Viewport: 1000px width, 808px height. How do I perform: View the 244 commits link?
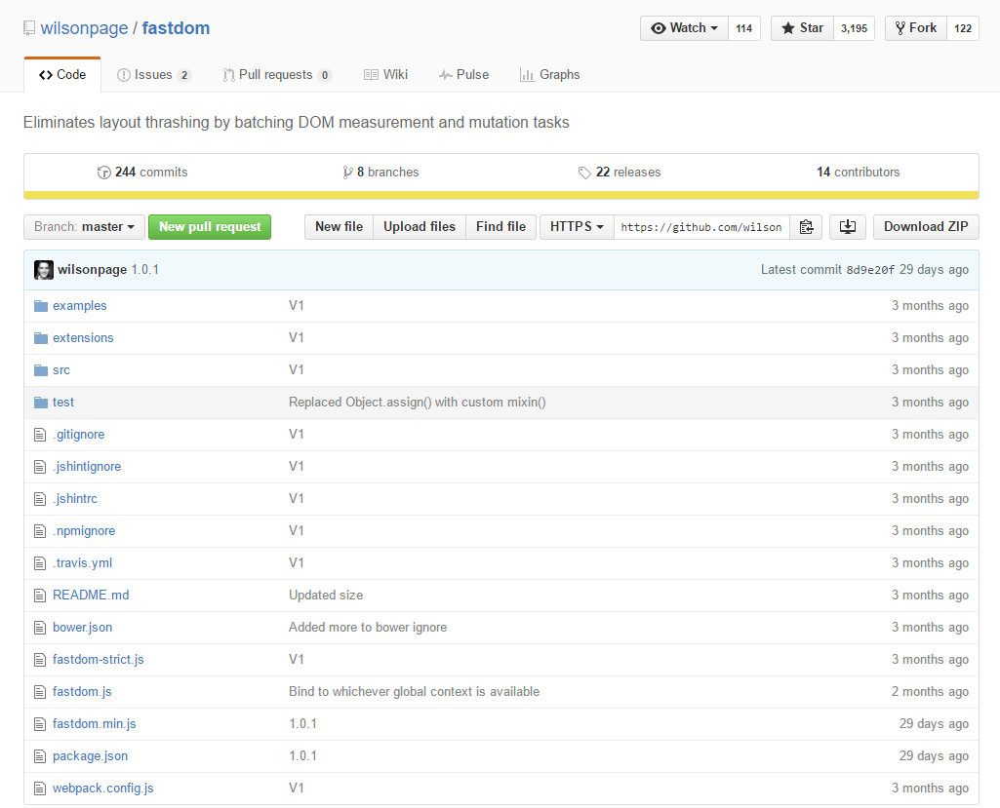point(142,173)
